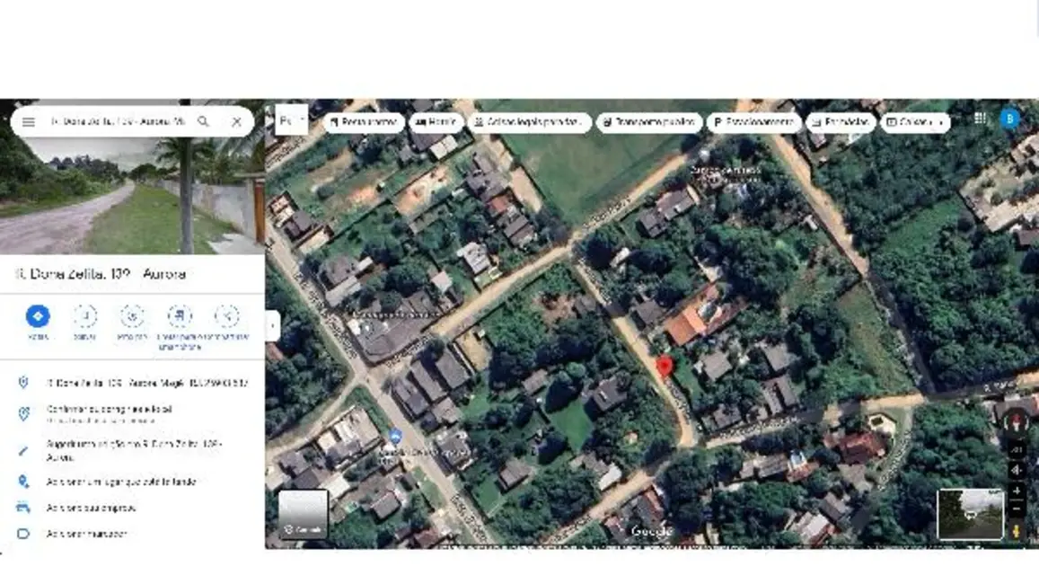The width and height of the screenshot is (1039, 584).
Task: Save the place with Salvar icon
Action: pos(85,317)
